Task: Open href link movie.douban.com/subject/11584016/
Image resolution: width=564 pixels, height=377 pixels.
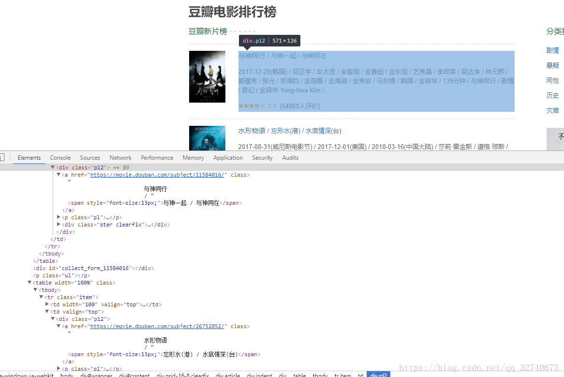Action: pyautogui.click(x=157, y=175)
